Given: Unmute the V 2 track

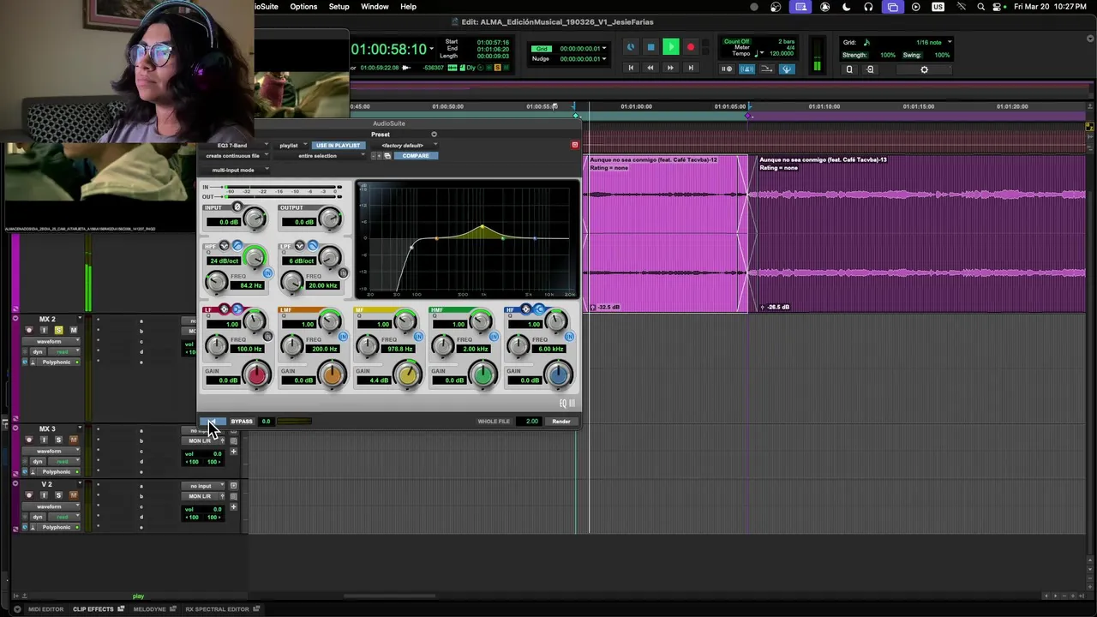Looking at the screenshot, I should pyautogui.click(x=73, y=495).
